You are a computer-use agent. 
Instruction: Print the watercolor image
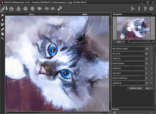26,9
